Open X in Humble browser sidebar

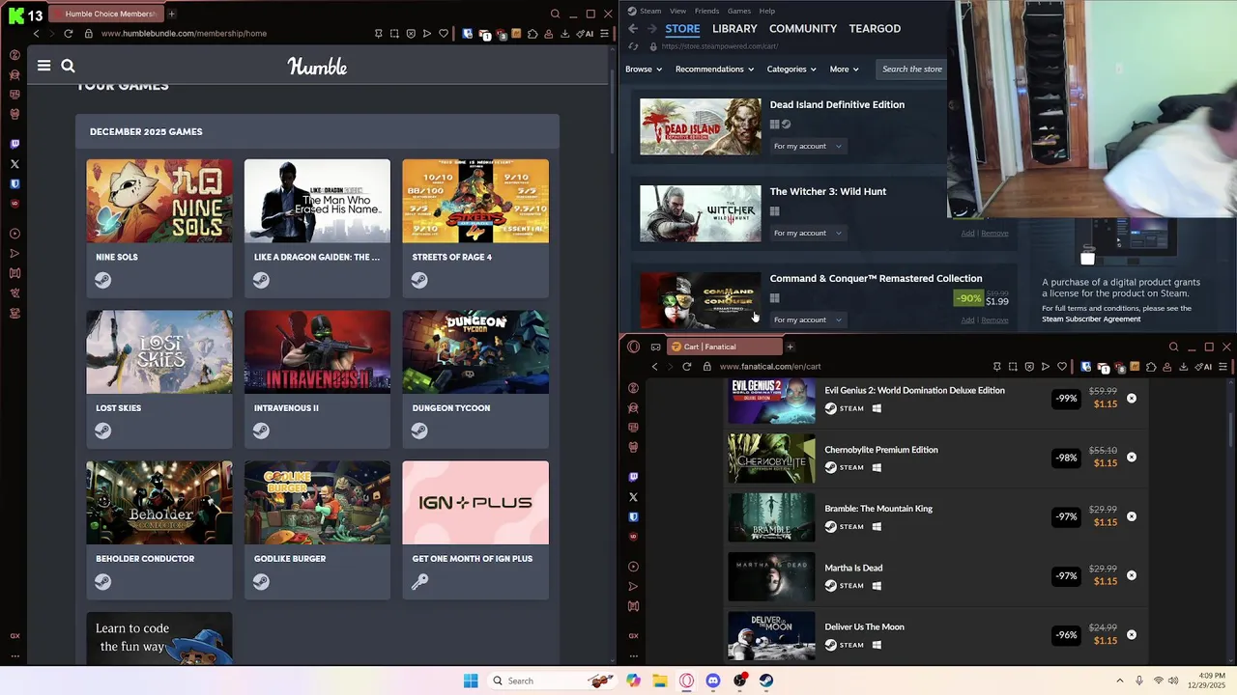[x=14, y=164]
